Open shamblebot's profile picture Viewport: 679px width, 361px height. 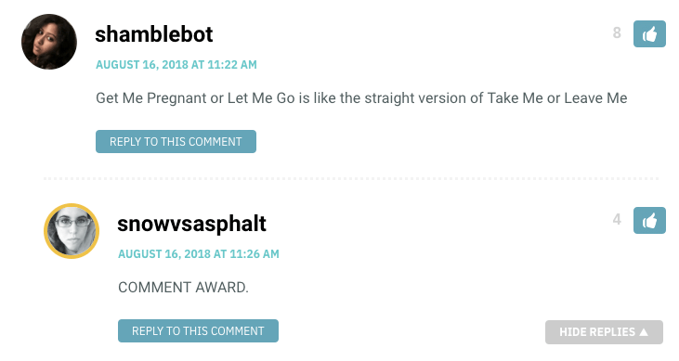coord(49,42)
